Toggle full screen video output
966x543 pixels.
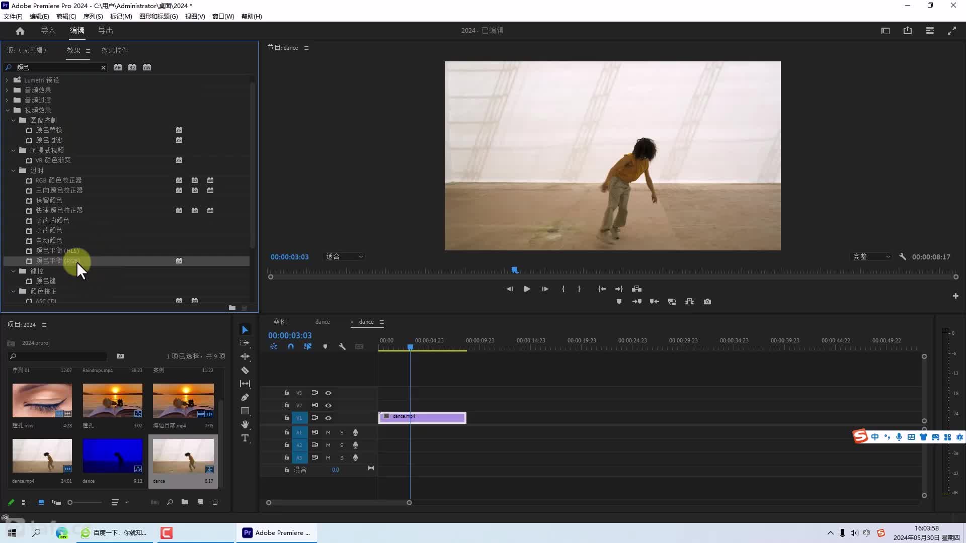coord(952,31)
